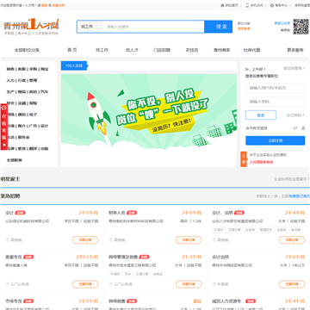Click the home icon beside 网站首页
The image size is (310, 310).
pos(222,5)
